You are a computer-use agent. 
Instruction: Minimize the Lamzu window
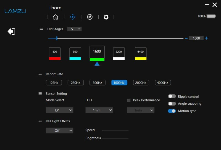pos(207,5)
